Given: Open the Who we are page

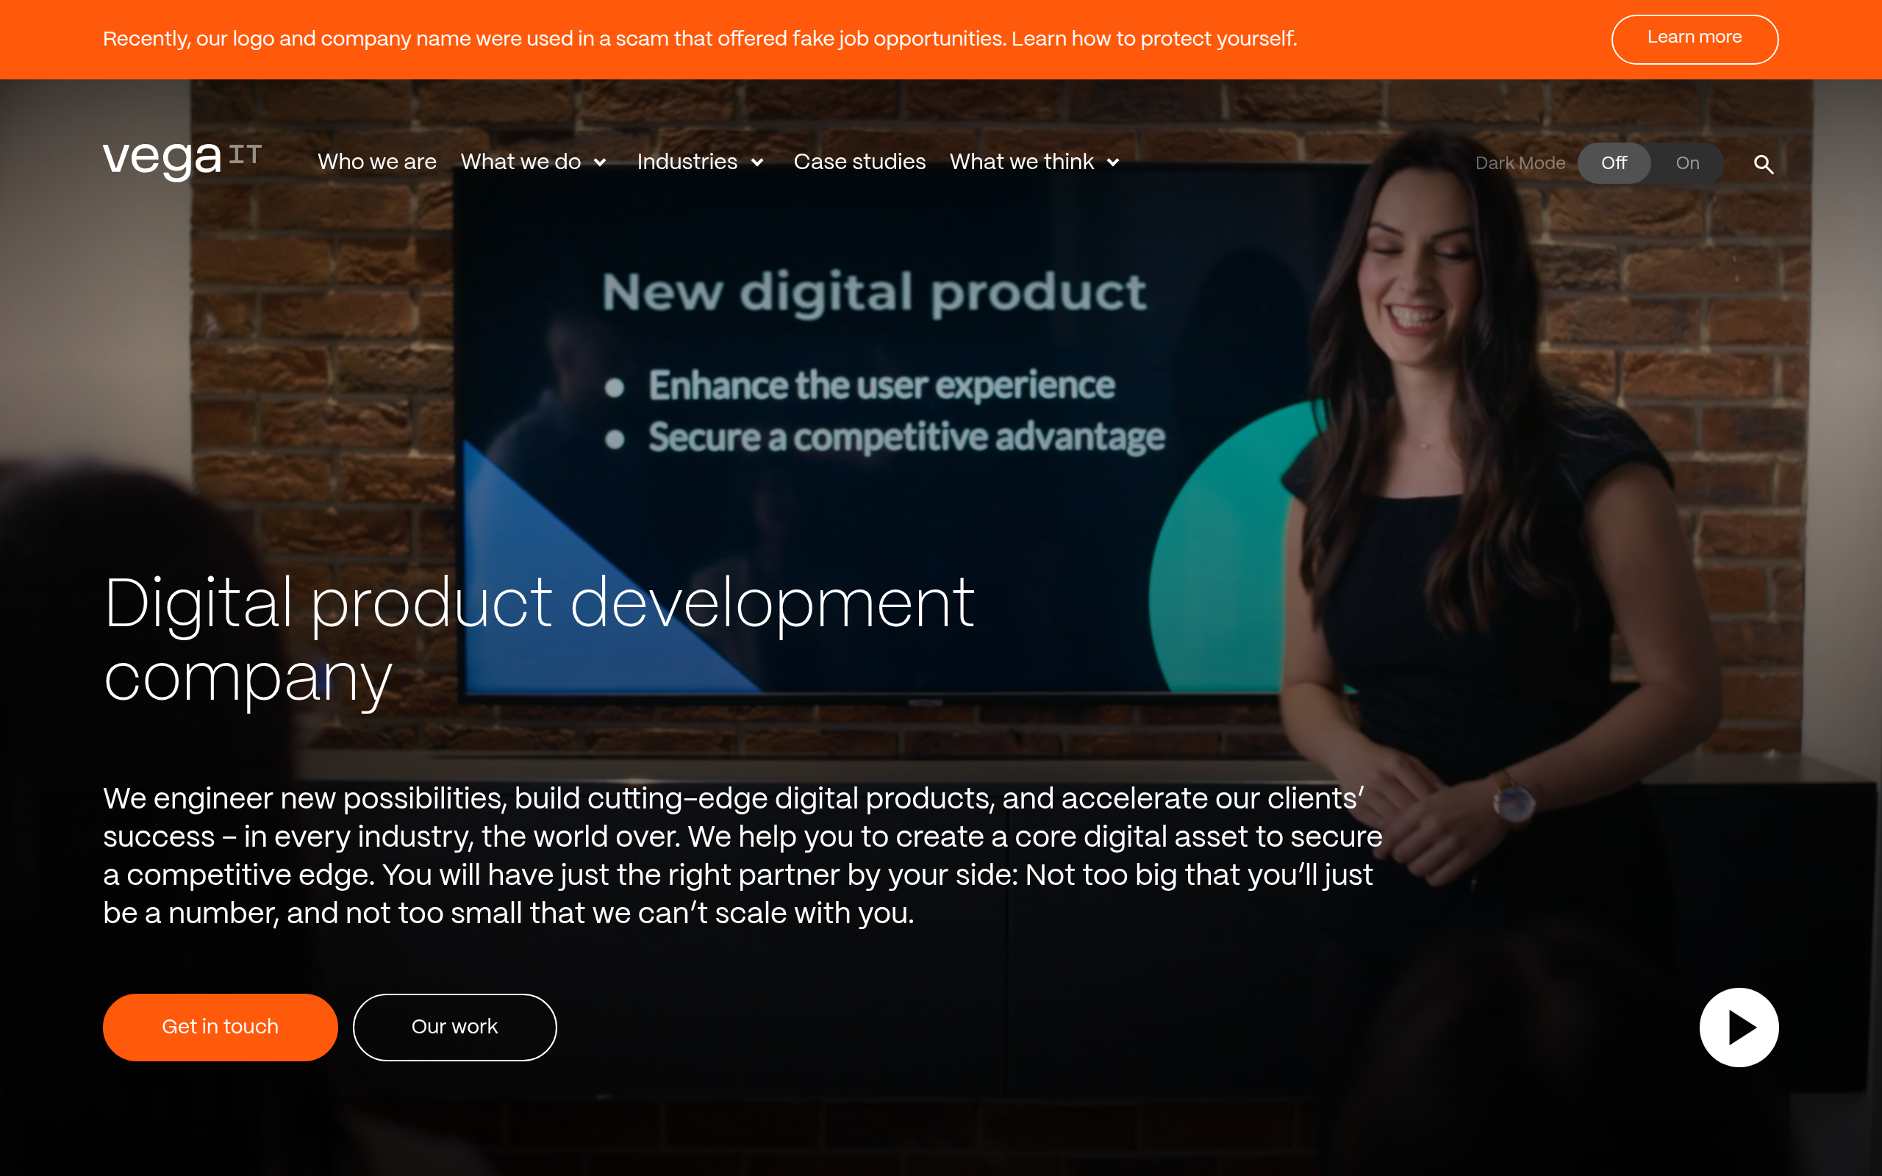Looking at the screenshot, I should tap(377, 162).
